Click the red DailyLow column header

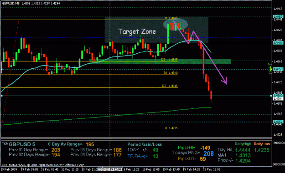coord(262,144)
